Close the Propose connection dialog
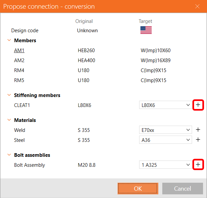The image size is (207, 198). pyautogui.click(x=198, y=6)
